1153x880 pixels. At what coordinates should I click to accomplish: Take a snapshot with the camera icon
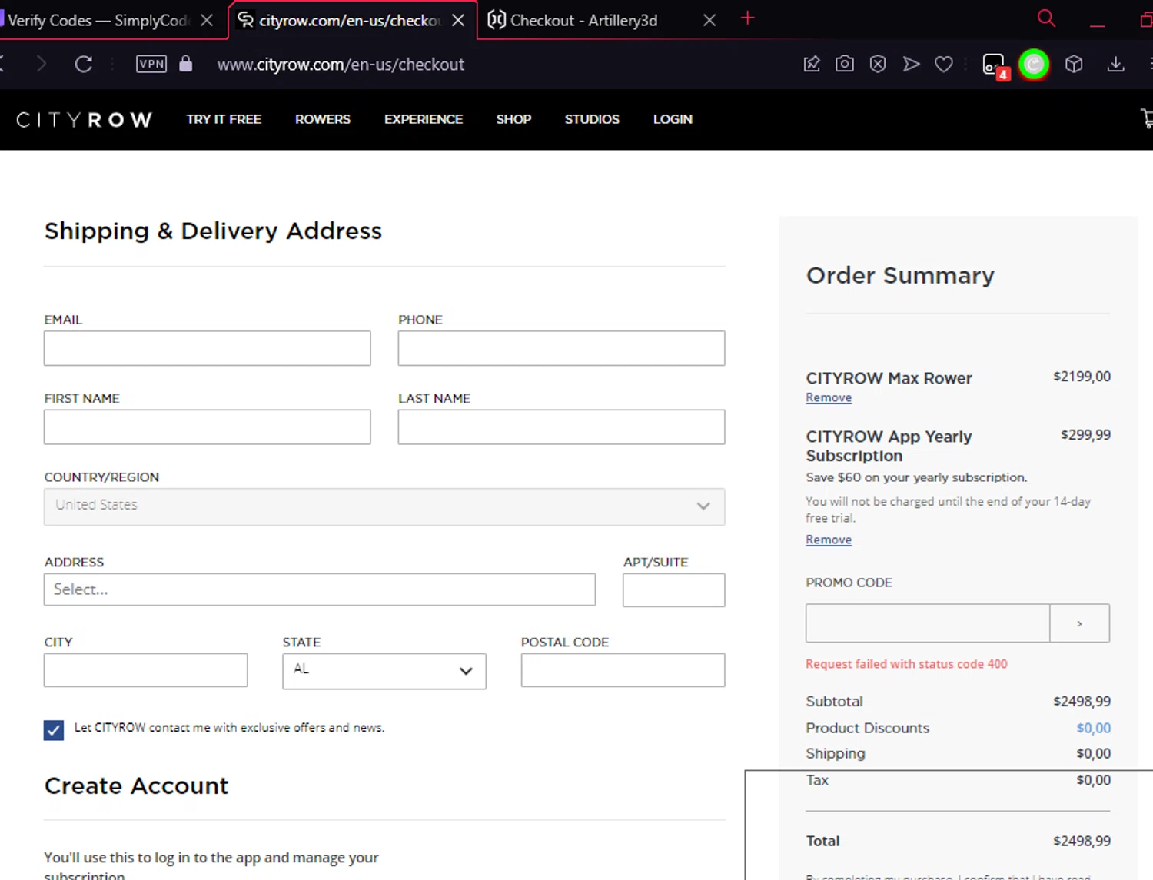coord(845,64)
